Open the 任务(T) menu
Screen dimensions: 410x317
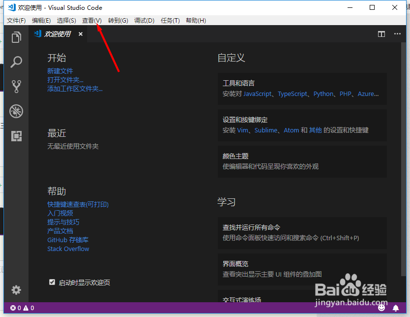coord(170,20)
